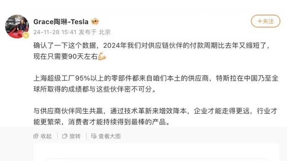This screenshot has height=161, width=287.
Task: Click the plus sign inside 关注 button
Action: click(260, 21)
